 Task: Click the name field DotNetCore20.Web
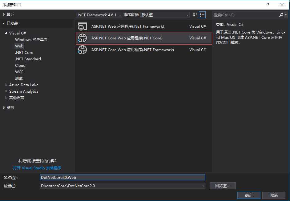pos(123,178)
